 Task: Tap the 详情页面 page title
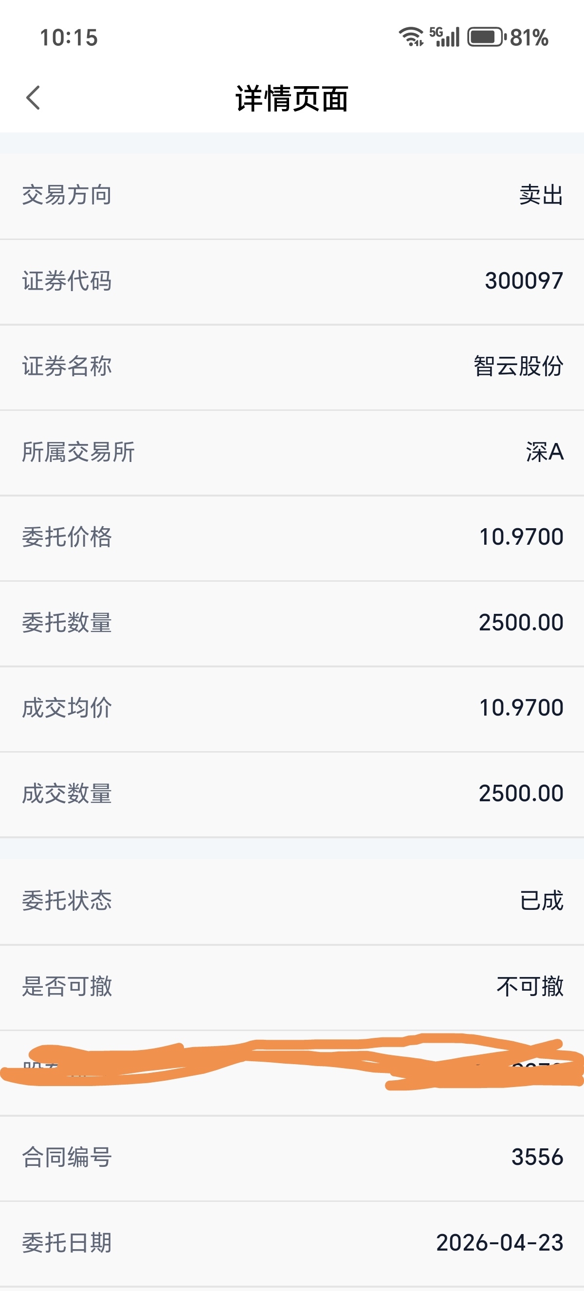[x=292, y=98]
